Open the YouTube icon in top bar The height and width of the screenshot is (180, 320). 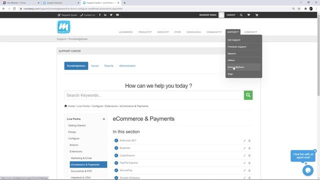pyautogui.click(x=117, y=15)
